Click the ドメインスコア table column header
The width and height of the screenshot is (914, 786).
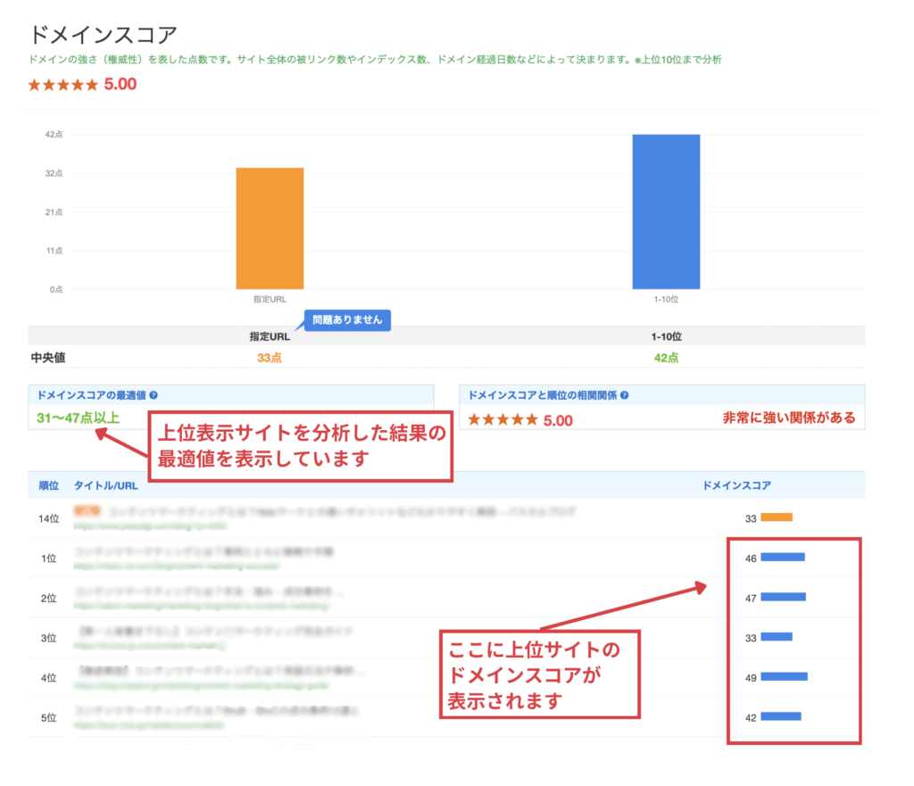[x=737, y=485]
